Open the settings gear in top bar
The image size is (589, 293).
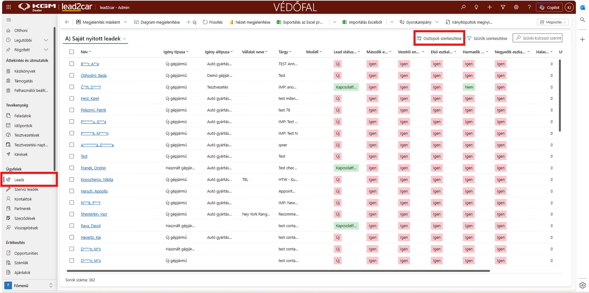coord(516,7)
